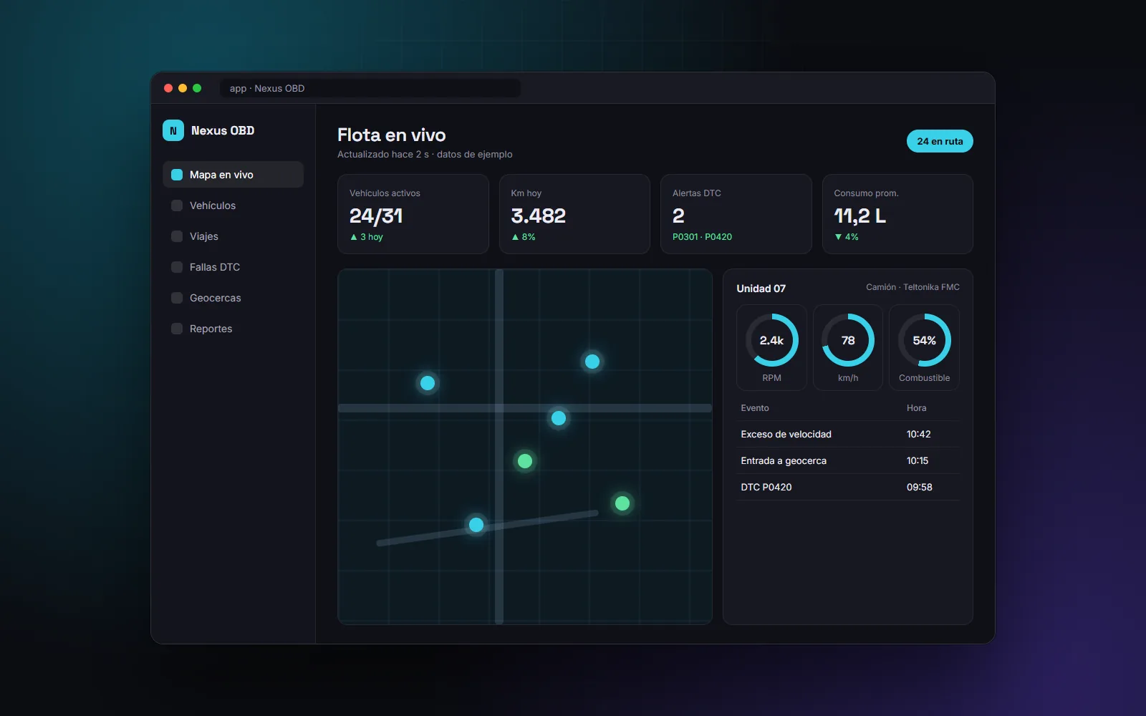This screenshot has height=716, width=1146.
Task: Click the app · Nexus OBD address bar
Action: 370,88
